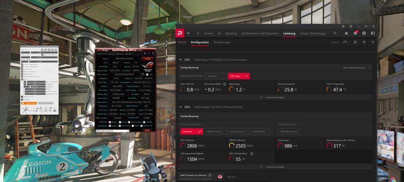Open settings gear in AMD Software

364,33
